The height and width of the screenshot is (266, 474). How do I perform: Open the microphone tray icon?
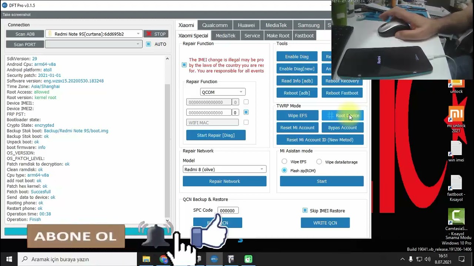411,259
